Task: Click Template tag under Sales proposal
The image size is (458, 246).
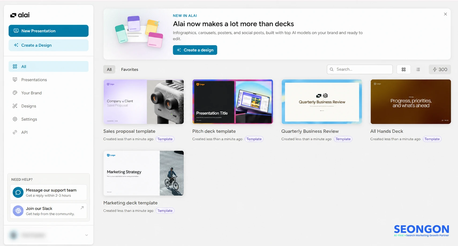Action: tap(165, 139)
